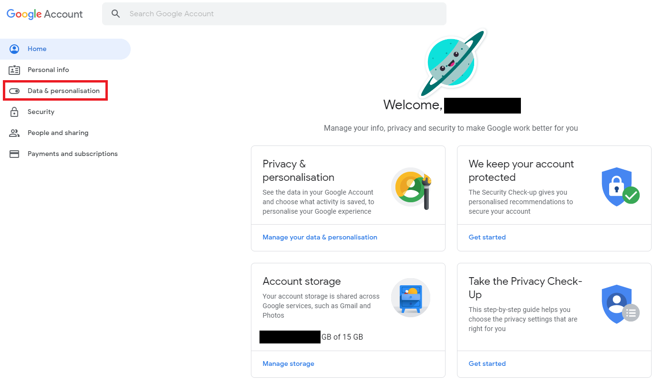Click the Security Check-up description text
The width and height of the screenshot is (664, 384).
520,202
